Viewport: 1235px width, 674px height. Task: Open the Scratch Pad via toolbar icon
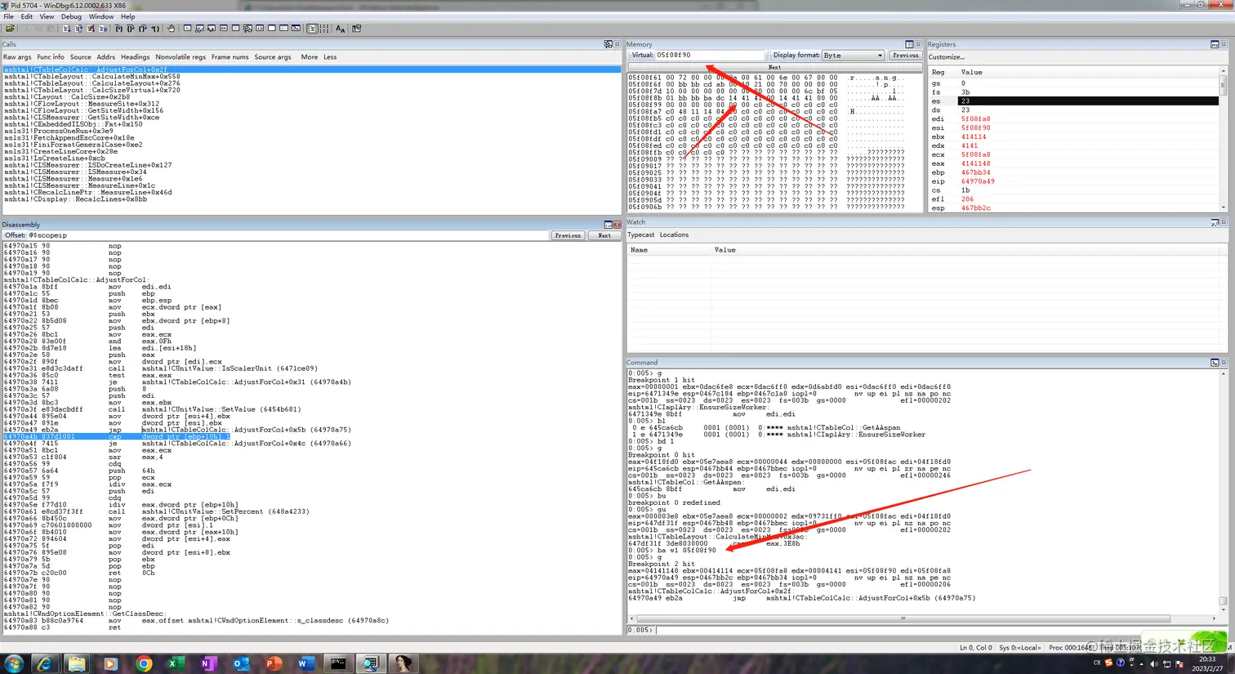(272, 29)
